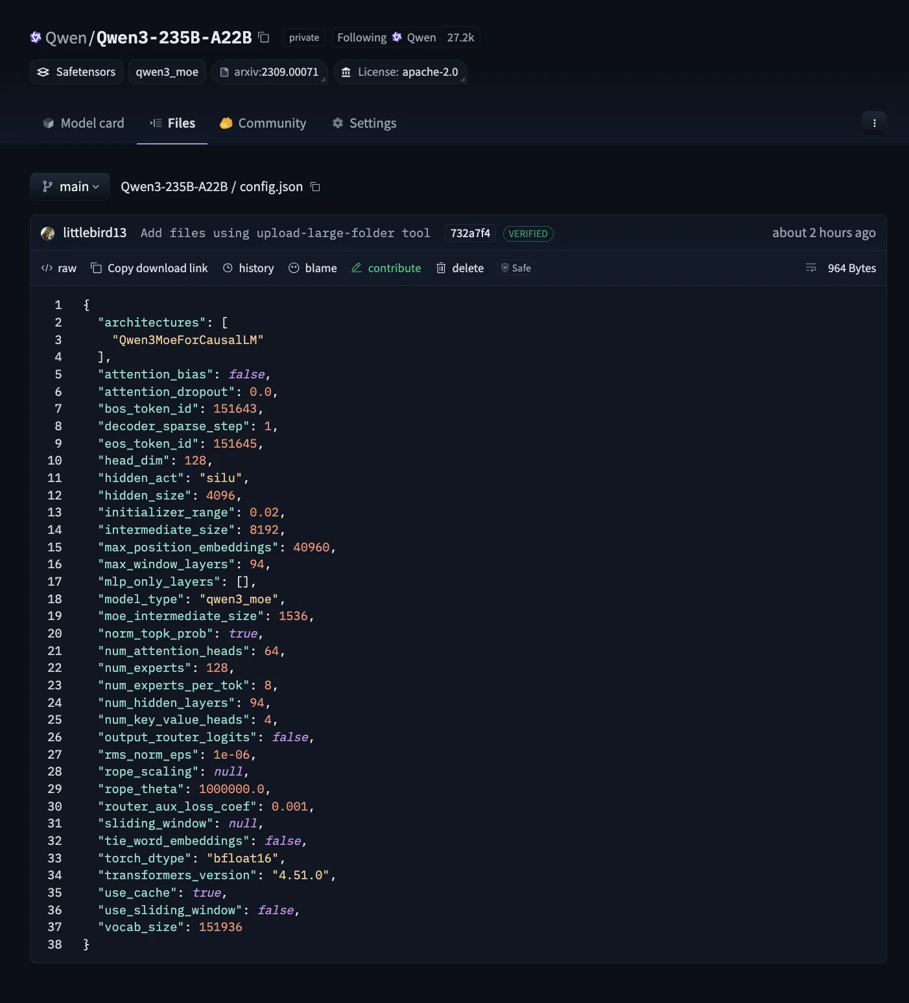Click the "rope_theta" key

pos(141,789)
